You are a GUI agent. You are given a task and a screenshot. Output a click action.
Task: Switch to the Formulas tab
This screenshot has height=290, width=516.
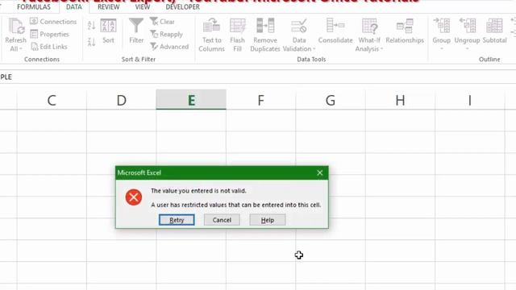click(x=34, y=7)
